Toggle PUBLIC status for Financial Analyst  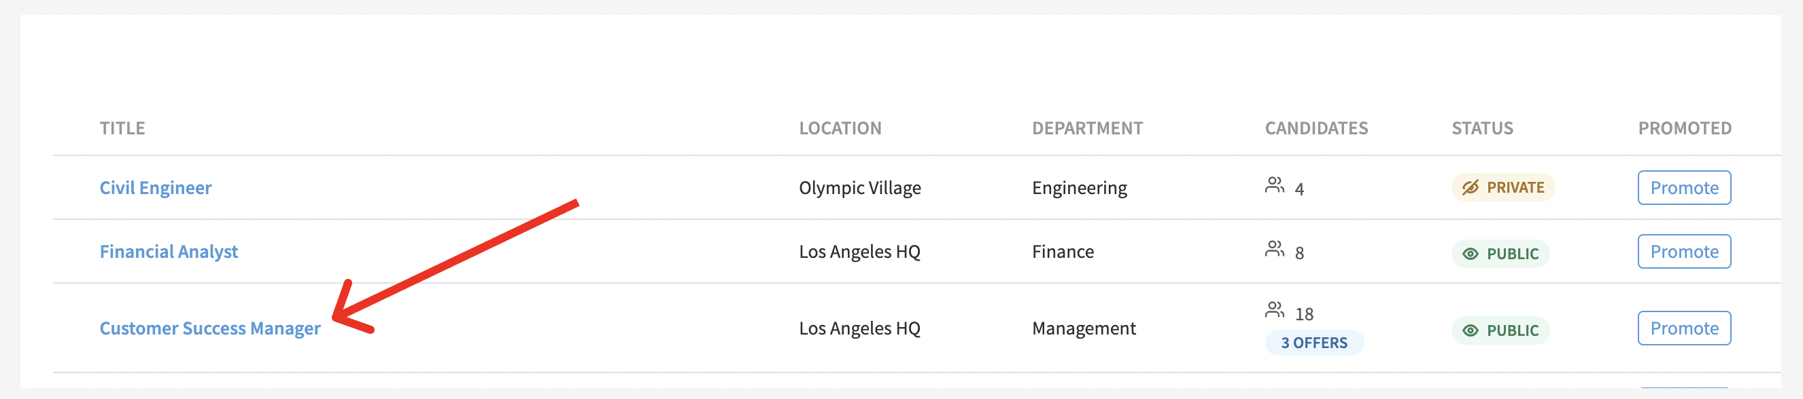click(1500, 254)
